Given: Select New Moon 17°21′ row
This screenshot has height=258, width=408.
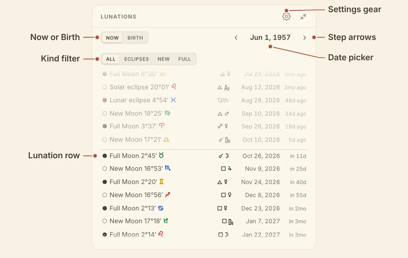Looking at the screenshot, I should (204, 140).
